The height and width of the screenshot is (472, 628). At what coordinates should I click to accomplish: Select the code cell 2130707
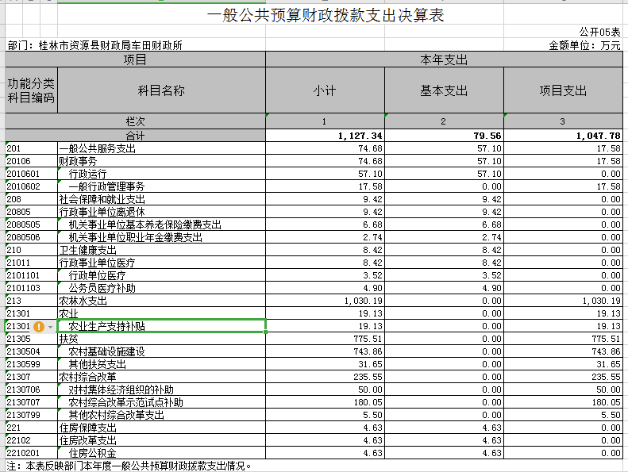pos(31,402)
